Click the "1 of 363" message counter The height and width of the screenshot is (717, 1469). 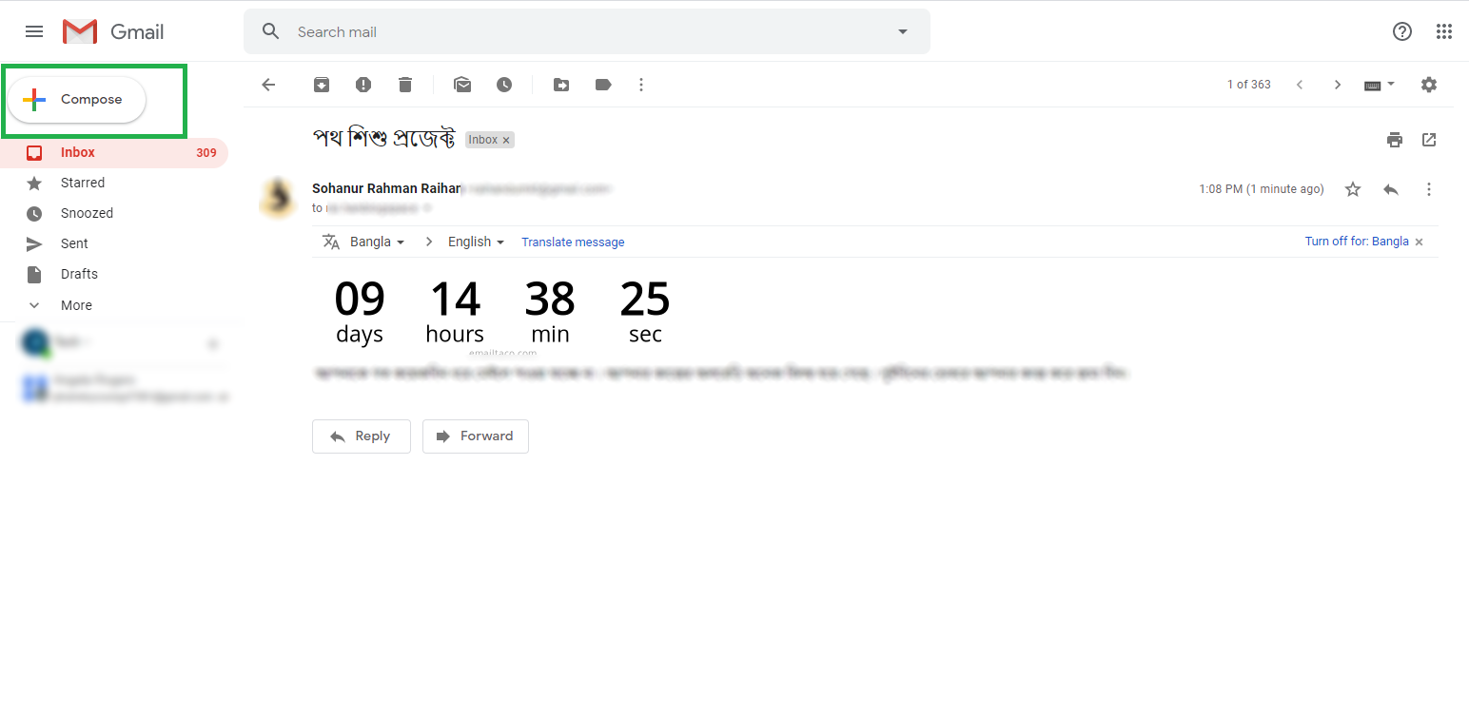[1249, 85]
